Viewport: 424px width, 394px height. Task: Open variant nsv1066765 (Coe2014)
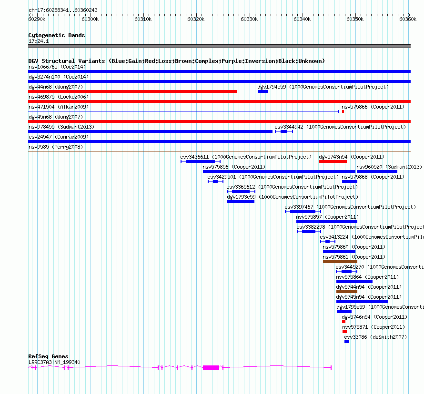click(57, 67)
